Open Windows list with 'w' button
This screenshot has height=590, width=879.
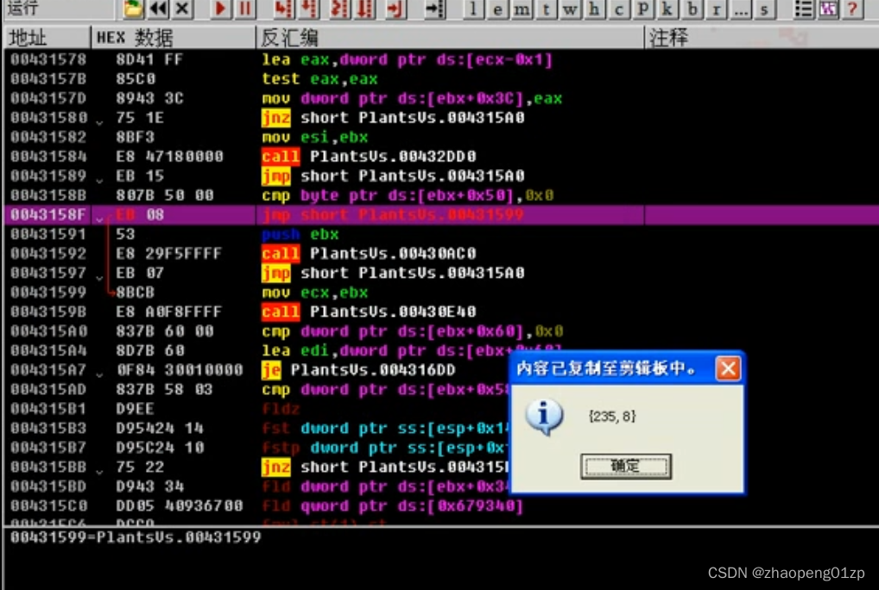click(570, 9)
